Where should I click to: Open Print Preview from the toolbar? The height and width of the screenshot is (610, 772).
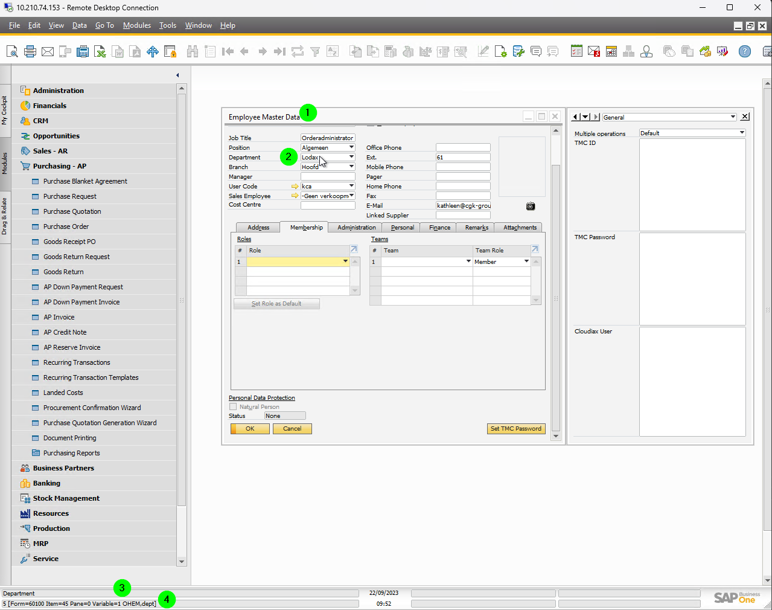12,51
